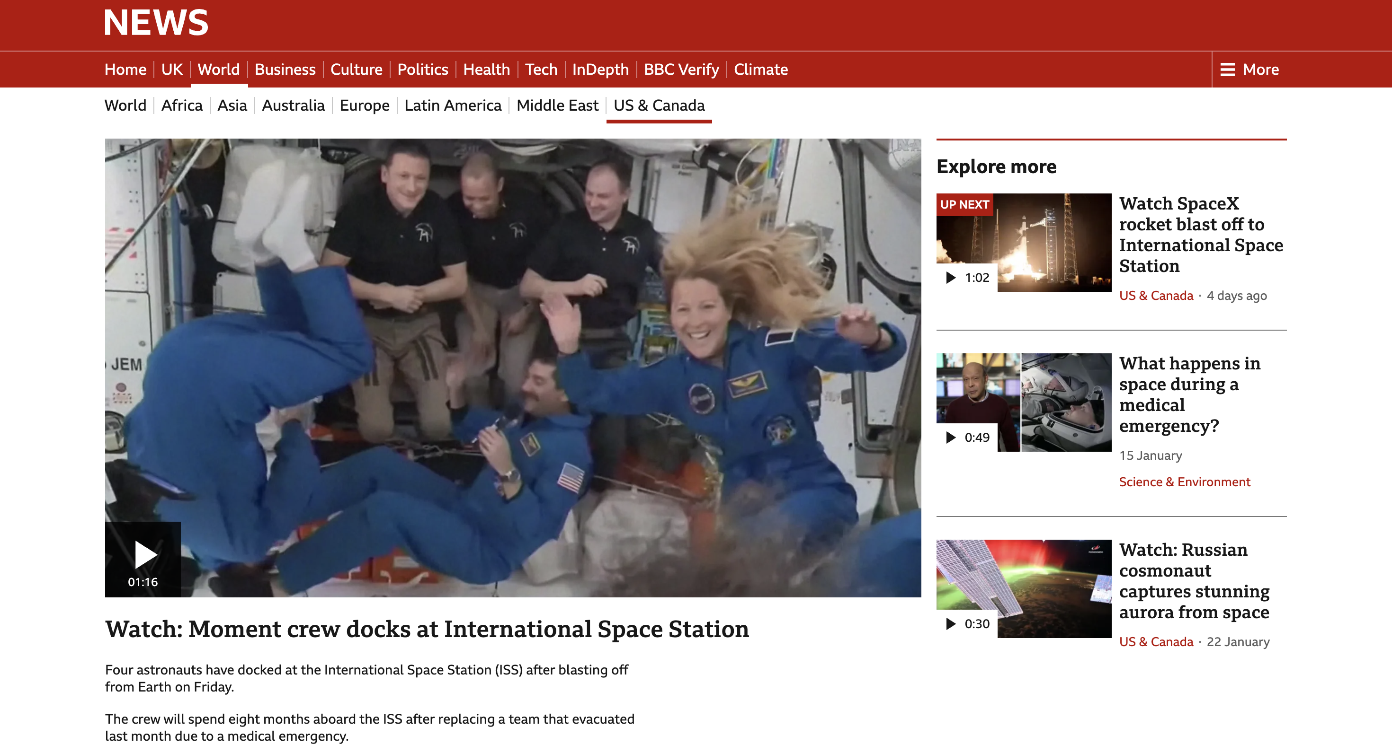Open the SpaceX rocket blast off article
Screen dimensions: 1392x753
coord(1201,235)
